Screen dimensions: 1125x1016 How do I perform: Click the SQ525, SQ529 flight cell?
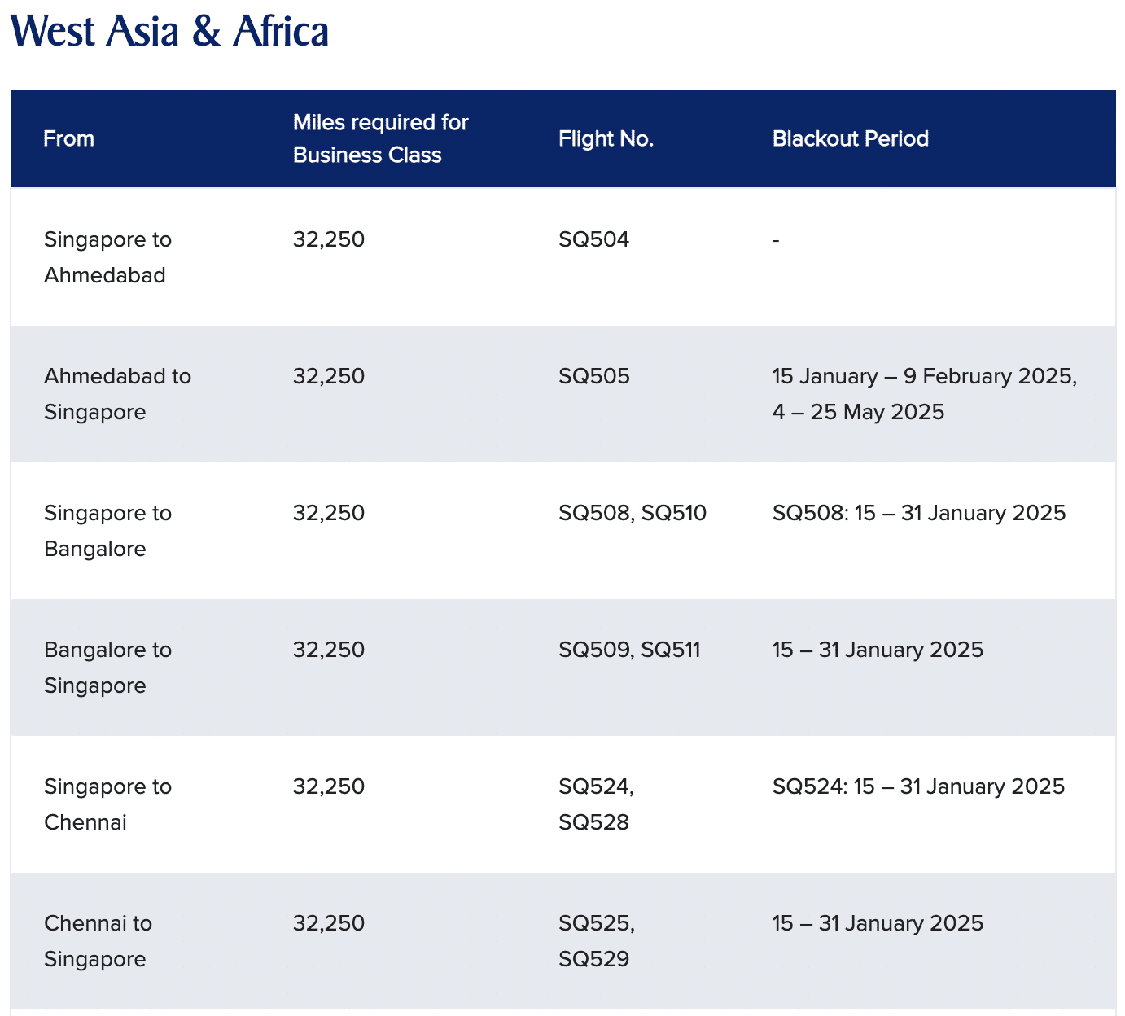pos(596,941)
